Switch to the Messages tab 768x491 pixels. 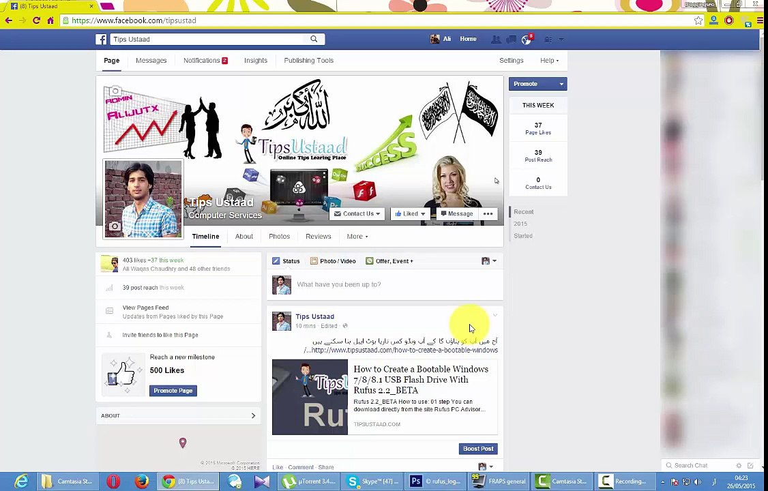(151, 61)
